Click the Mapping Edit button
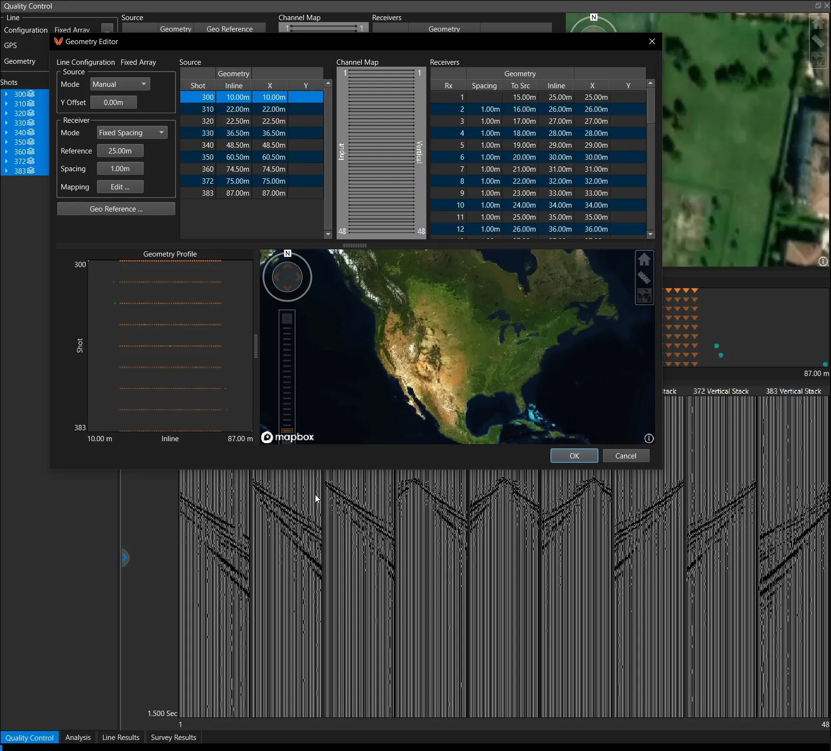This screenshot has height=751, width=831. coord(120,187)
